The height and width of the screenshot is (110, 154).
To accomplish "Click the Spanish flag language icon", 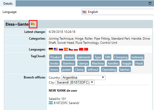I will click(x=66, y=49).
